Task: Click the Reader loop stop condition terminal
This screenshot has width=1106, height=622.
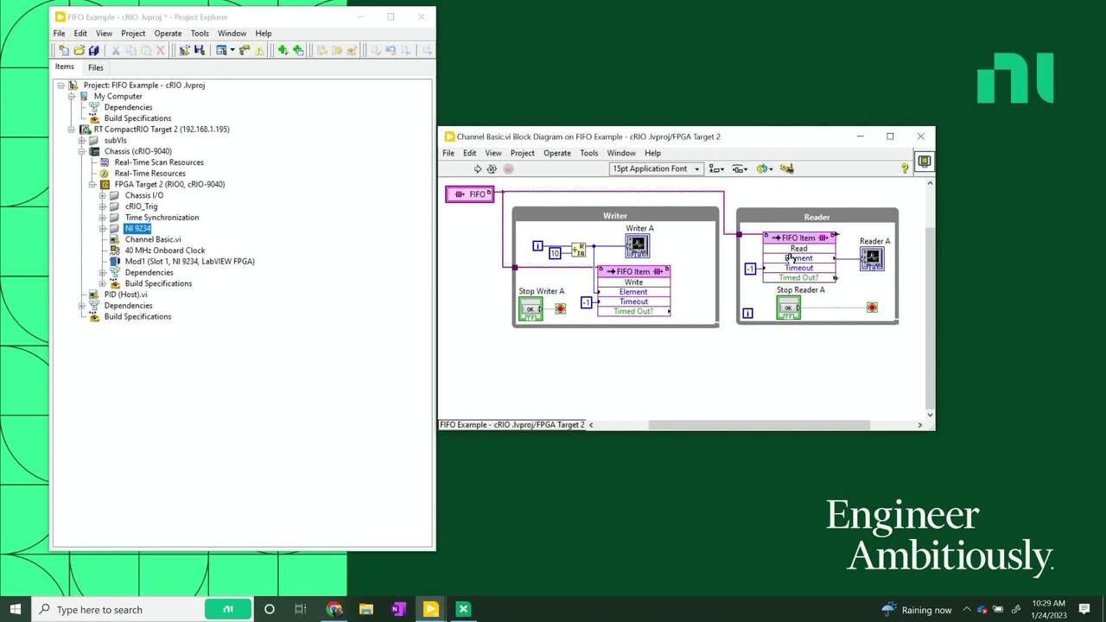Action: point(872,308)
